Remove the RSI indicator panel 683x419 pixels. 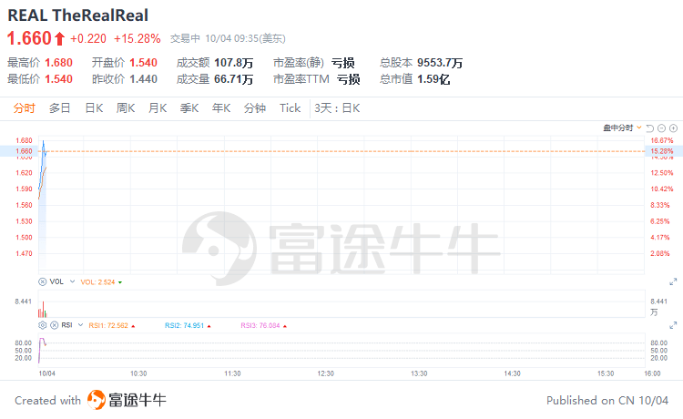click(54, 325)
